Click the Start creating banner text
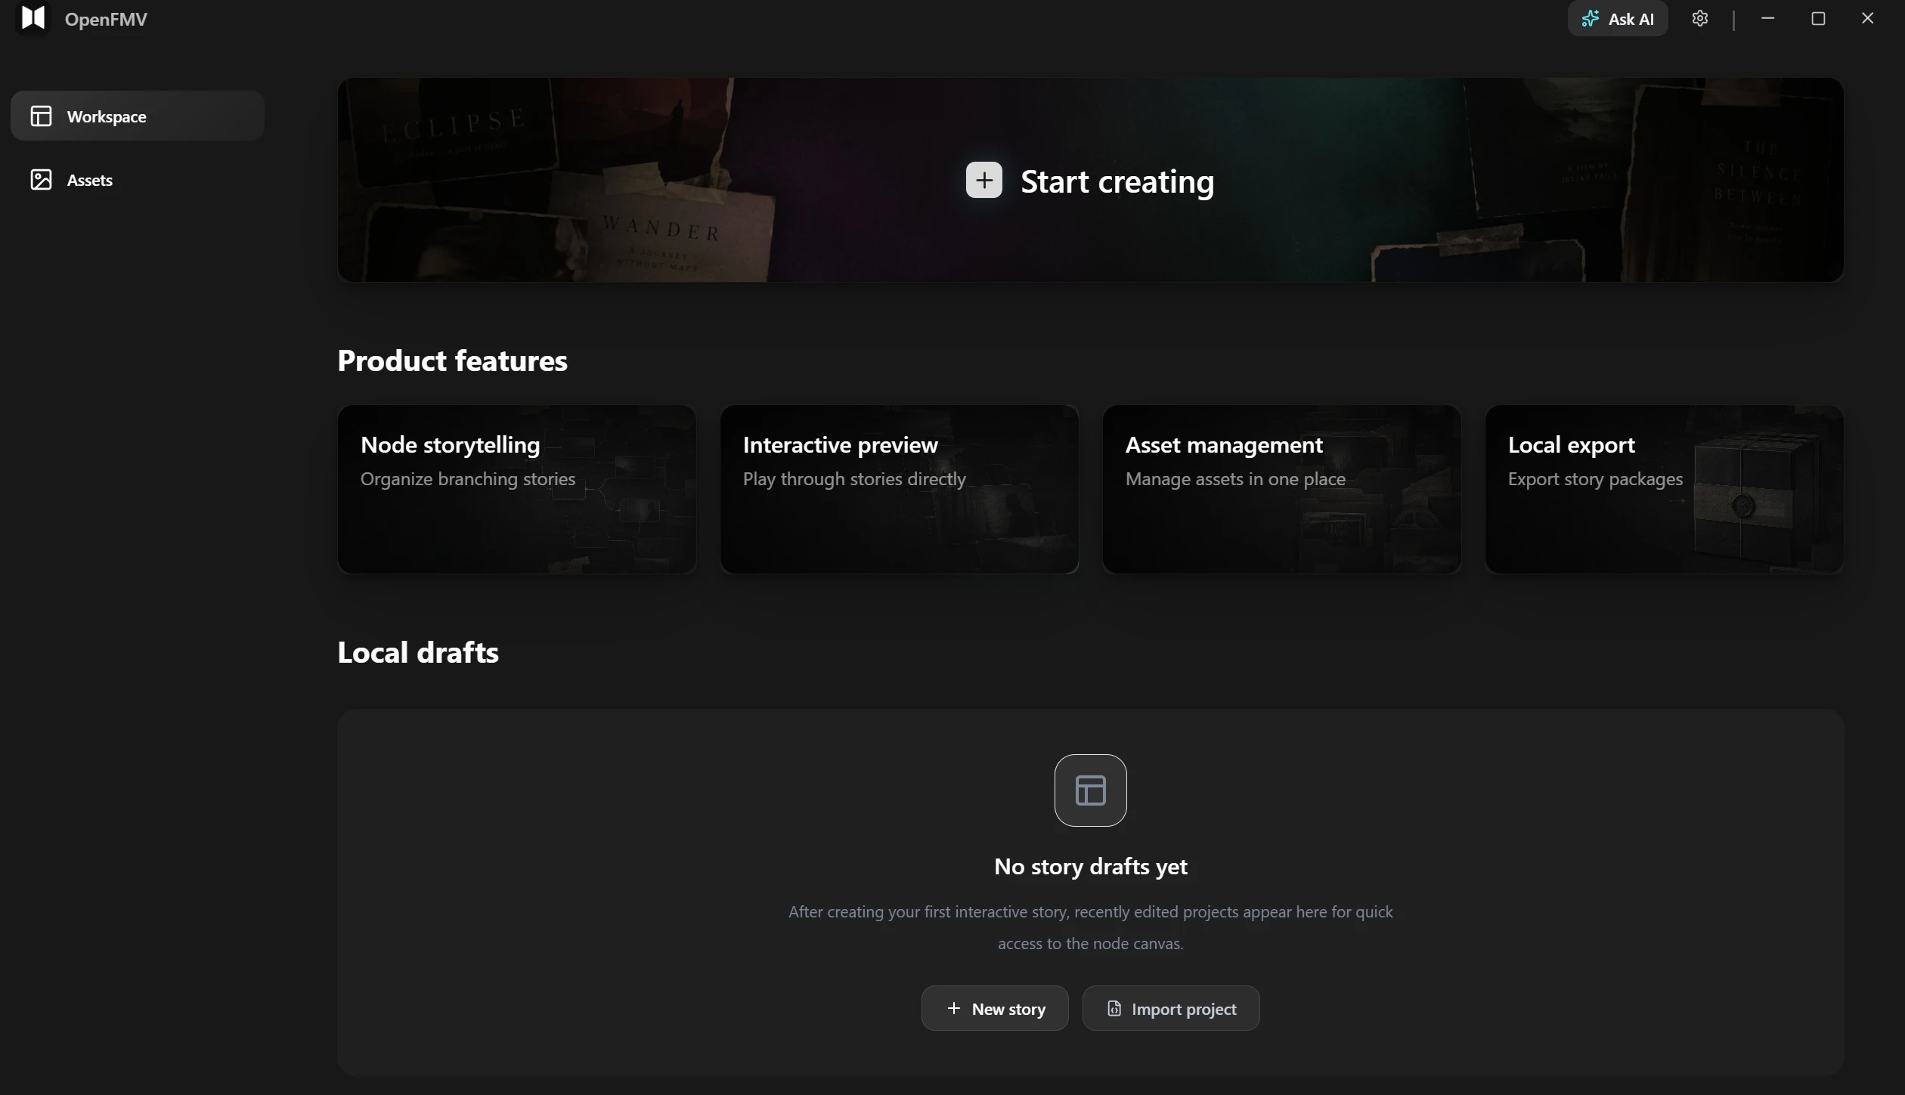The image size is (1905, 1095). (1117, 181)
